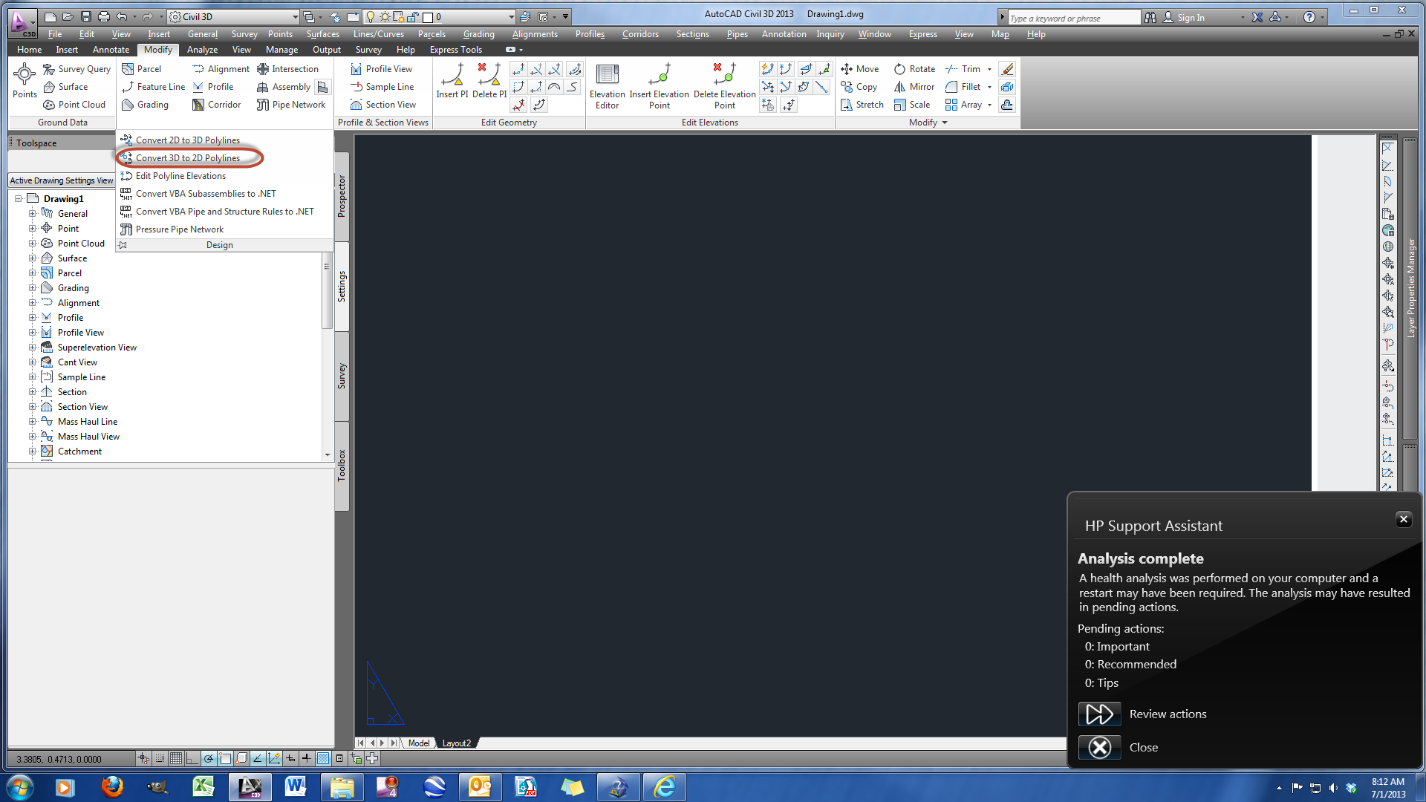Switch to the Prospector toolspace tab
The image size is (1426, 802).
[342, 196]
